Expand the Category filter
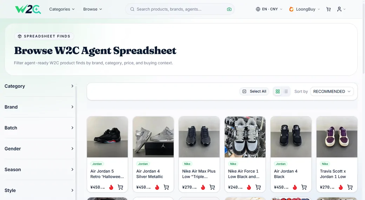The image size is (365, 200). coord(39,86)
